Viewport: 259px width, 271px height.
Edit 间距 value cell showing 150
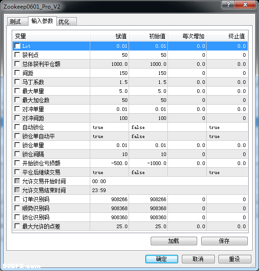(110, 73)
